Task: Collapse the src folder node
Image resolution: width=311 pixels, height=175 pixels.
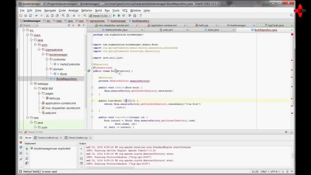Action: click(24, 30)
